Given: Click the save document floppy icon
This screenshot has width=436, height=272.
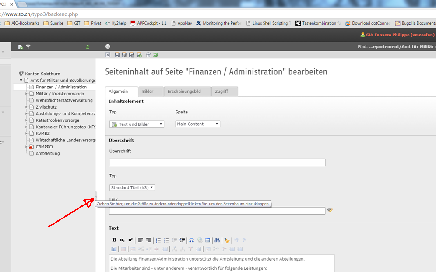Looking at the screenshot, I should point(117,55).
